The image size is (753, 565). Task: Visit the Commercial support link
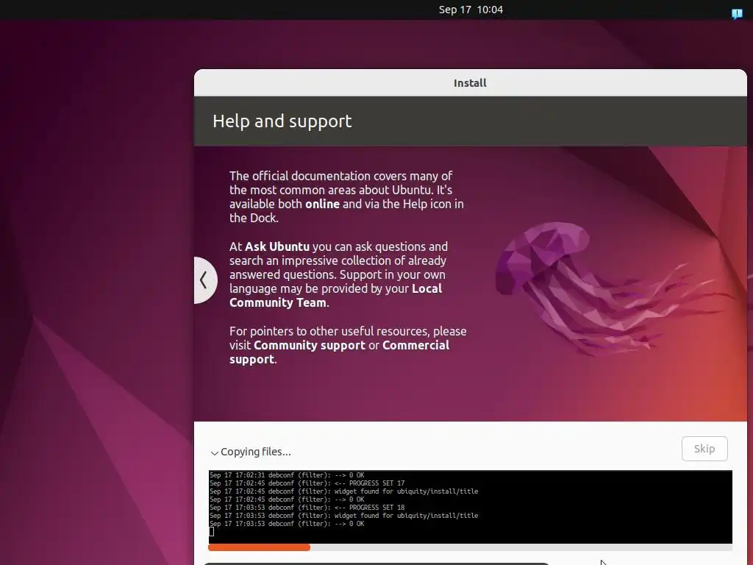[x=339, y=352]
